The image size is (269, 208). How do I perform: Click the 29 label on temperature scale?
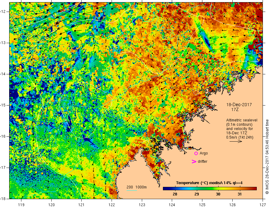197,194
